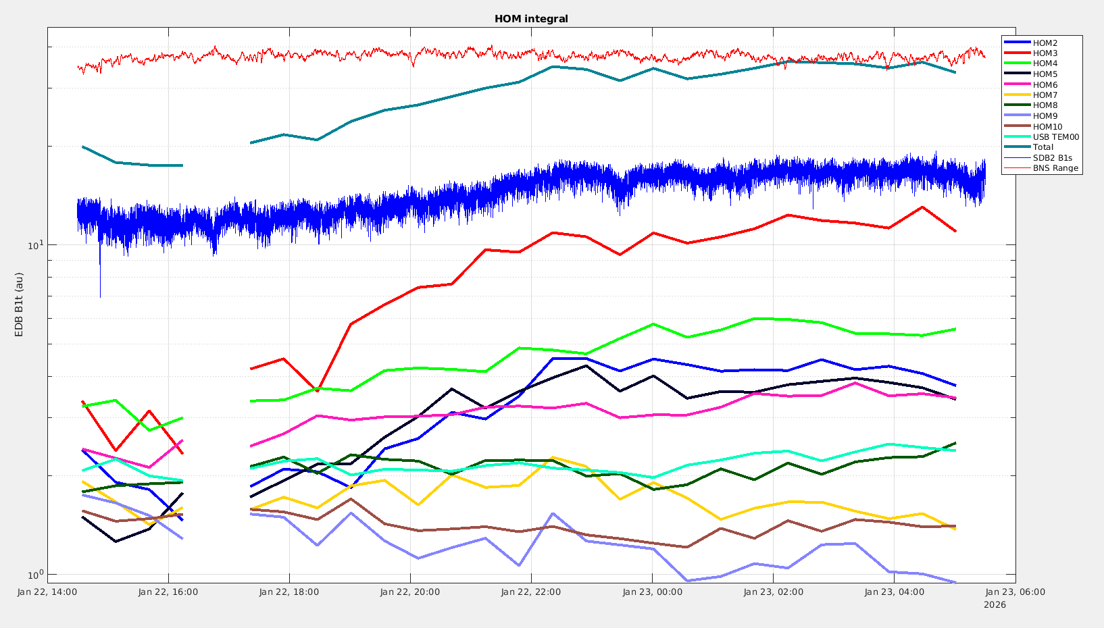1104x628 pixels.
Task: Click the HOM2 legend entry label
Action: (1045, 43)
